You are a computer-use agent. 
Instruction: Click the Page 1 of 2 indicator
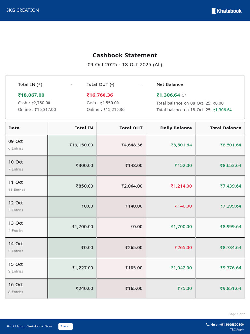[237, 314]
